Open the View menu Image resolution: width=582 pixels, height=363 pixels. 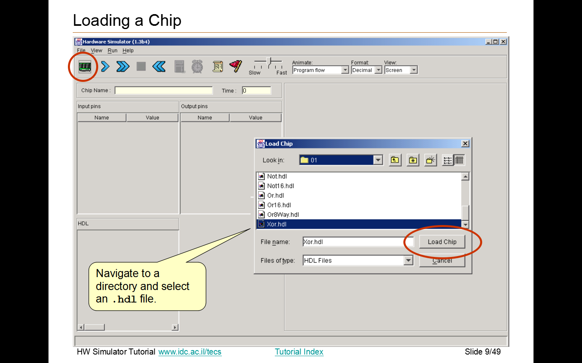tap(96, 50)
